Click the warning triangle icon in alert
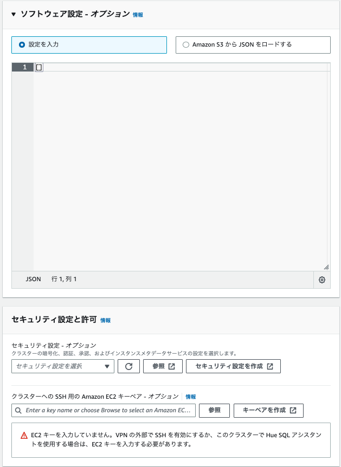 pos(24,436)
